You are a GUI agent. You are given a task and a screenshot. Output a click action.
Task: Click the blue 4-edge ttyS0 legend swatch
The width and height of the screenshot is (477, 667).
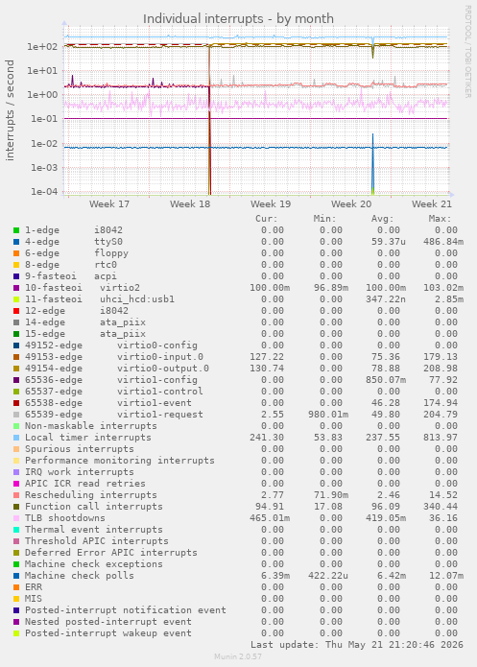(16, 242)
